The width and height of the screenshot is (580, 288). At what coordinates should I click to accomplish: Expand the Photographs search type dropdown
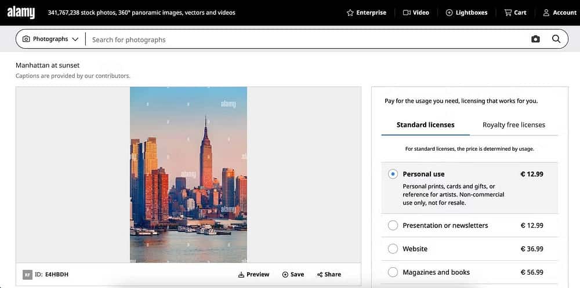[50, 39]
